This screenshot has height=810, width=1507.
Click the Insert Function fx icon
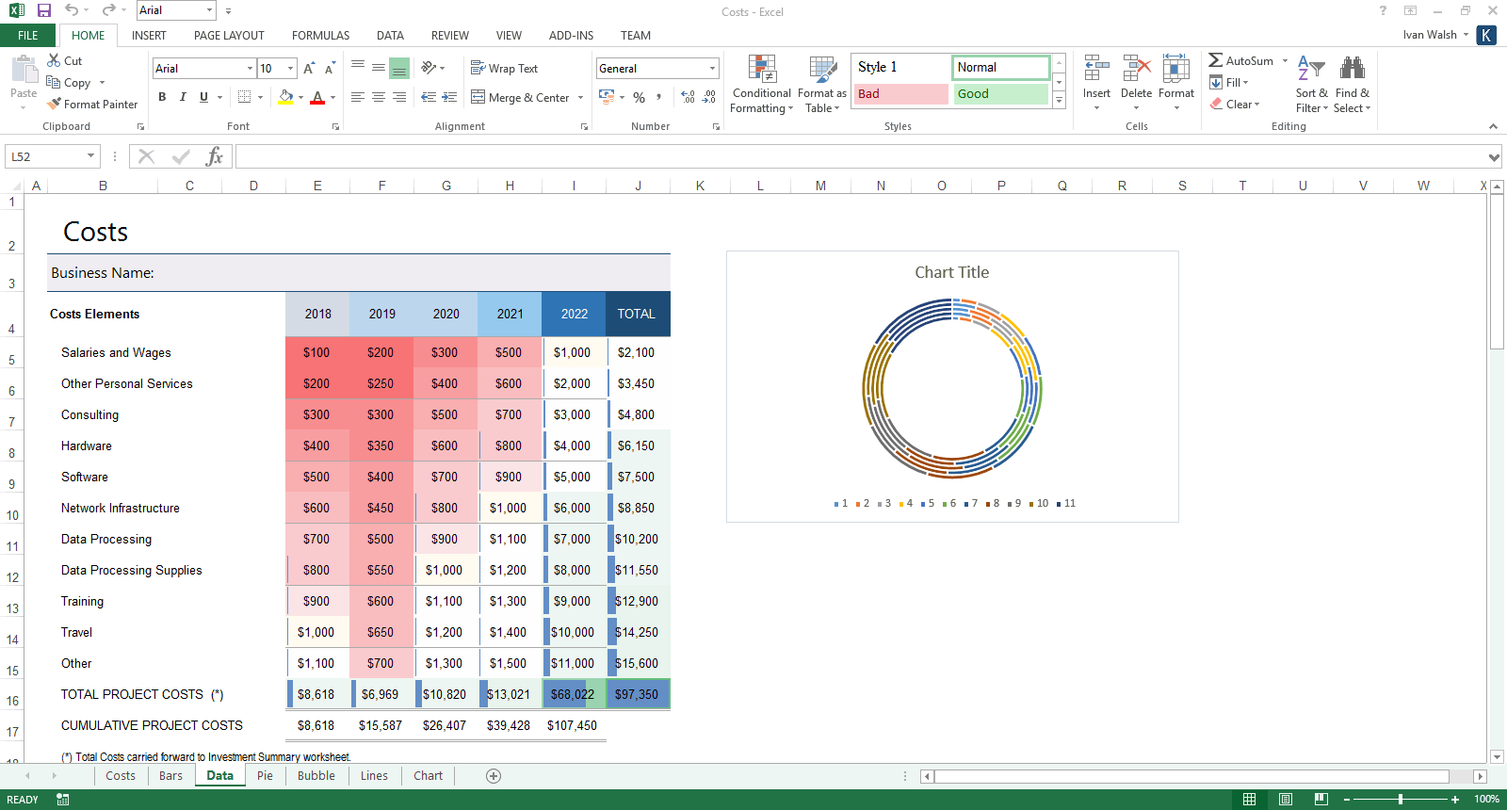pos(214,156)
